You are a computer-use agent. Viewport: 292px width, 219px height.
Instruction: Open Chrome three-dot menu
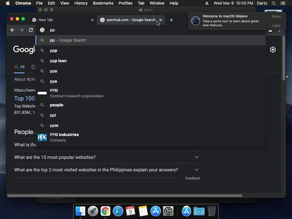click(x=279, y=31)
